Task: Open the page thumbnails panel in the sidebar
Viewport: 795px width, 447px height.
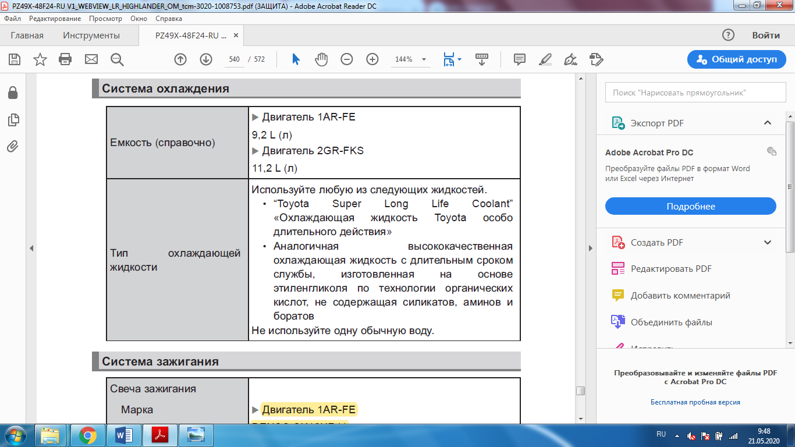Action: [13, 120]
